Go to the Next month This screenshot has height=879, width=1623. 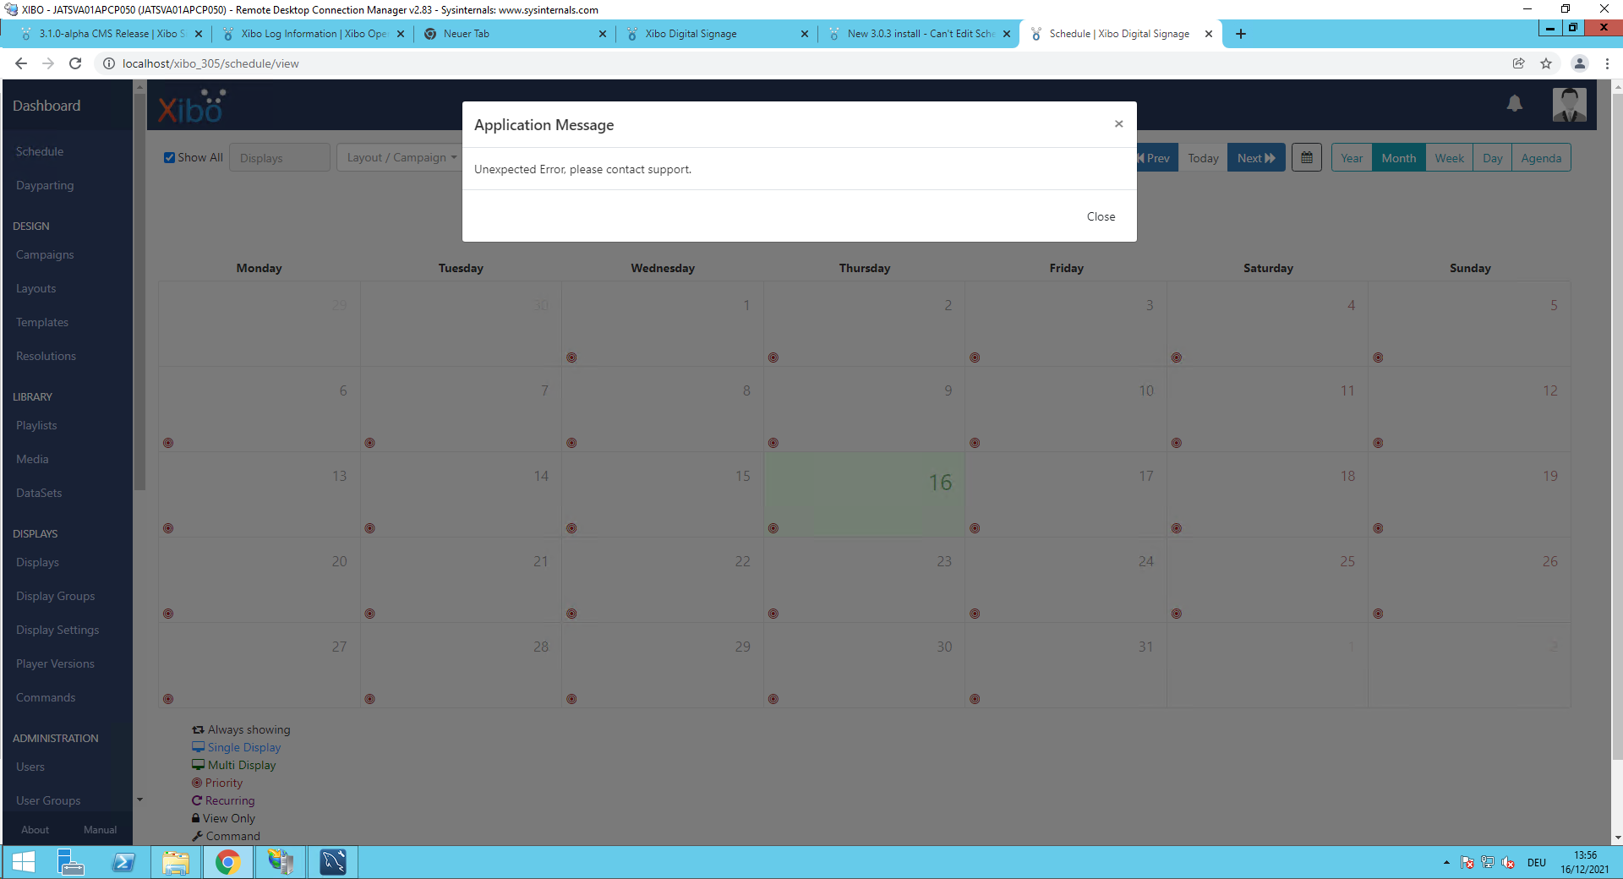point(1255,158)
